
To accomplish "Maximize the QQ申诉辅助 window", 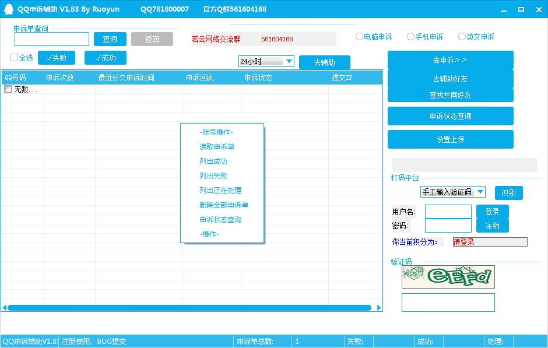I will click(521, 9).
